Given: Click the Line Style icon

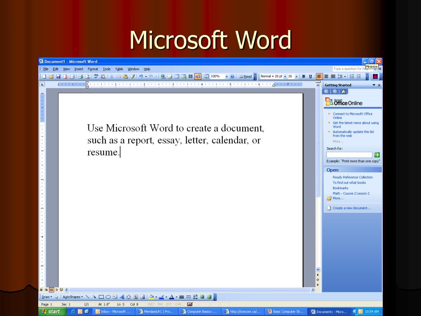Looking at the screenshot, I should coord(181,297).
